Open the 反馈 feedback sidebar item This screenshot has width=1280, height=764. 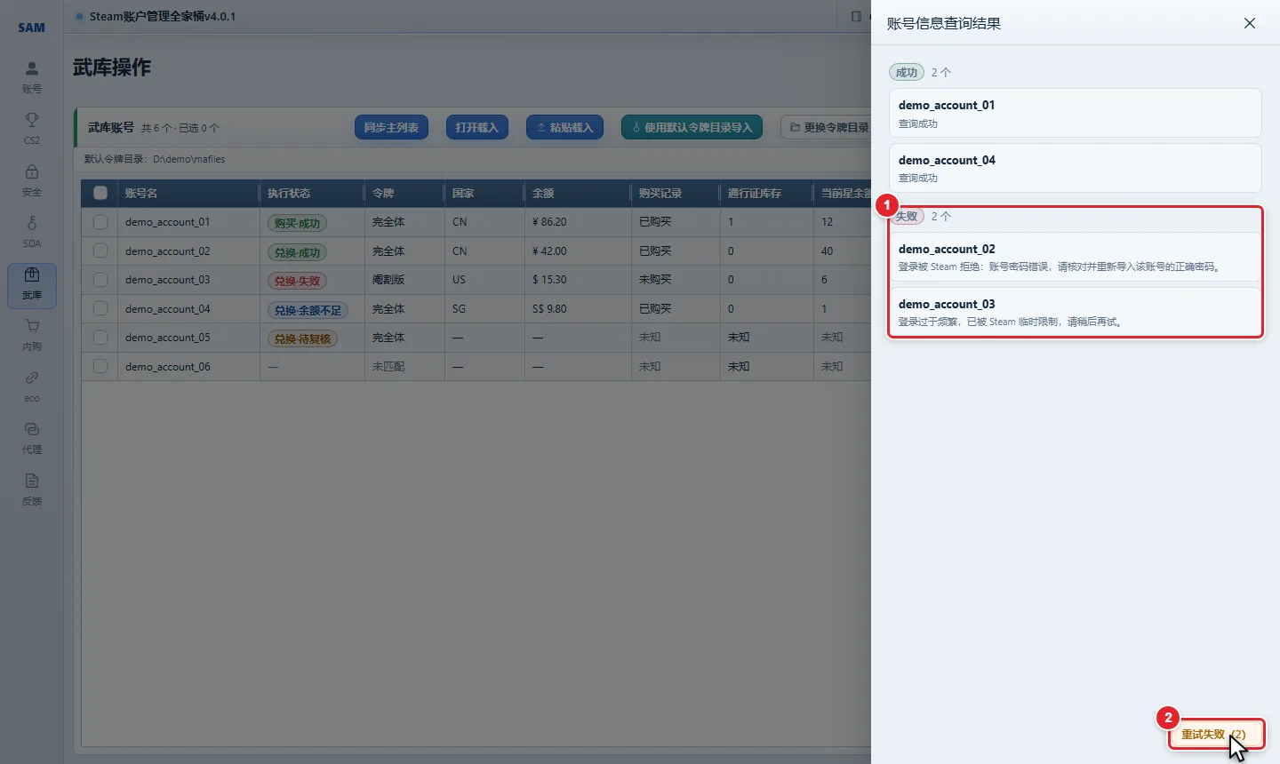coord(32,489)
